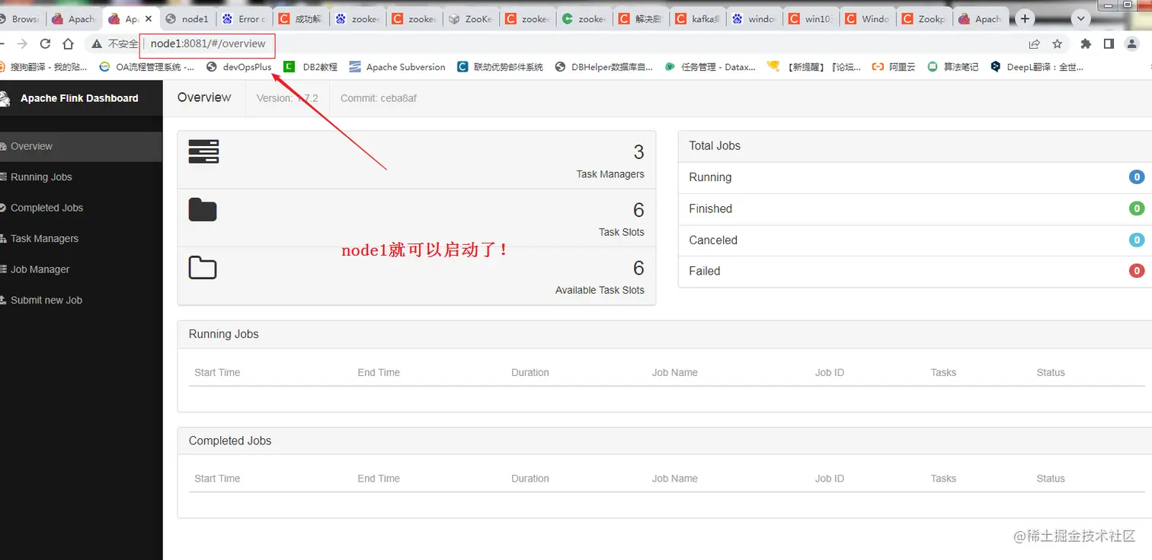Switch to the kafka browser tab
Viewport: 1152px width, 560px height.
pos(698,19)
